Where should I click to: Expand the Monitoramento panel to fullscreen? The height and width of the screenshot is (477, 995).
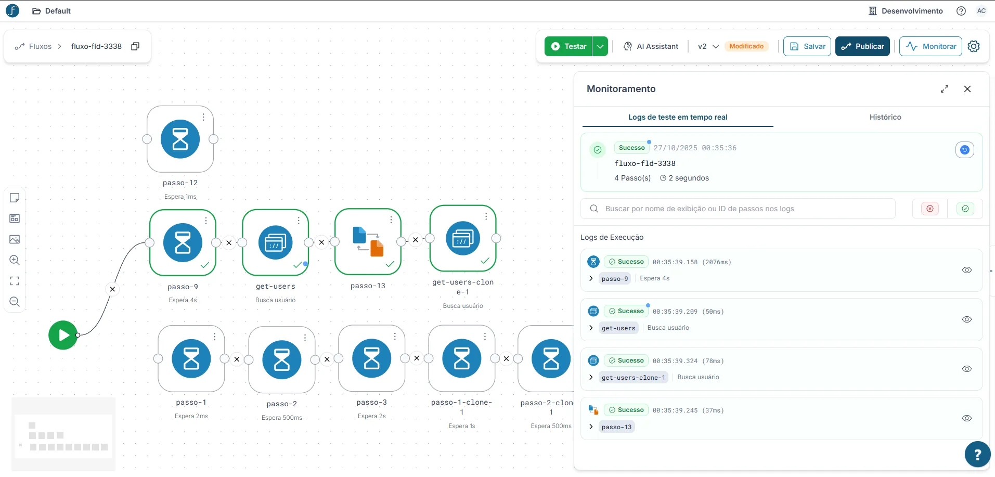point(945,89)
